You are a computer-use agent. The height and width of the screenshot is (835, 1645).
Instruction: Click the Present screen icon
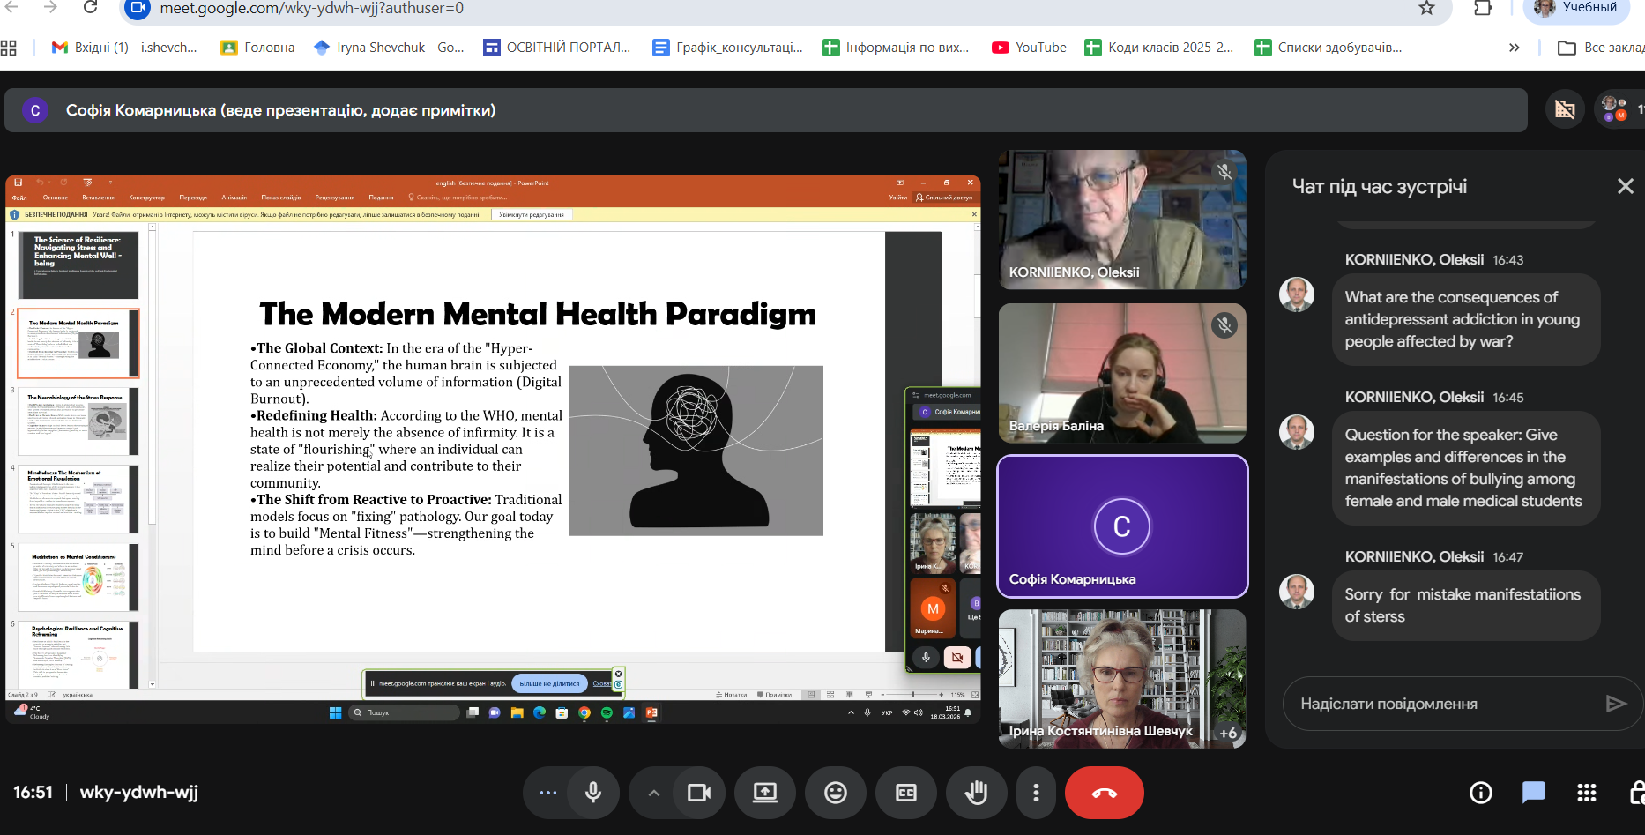pos(764,793)
